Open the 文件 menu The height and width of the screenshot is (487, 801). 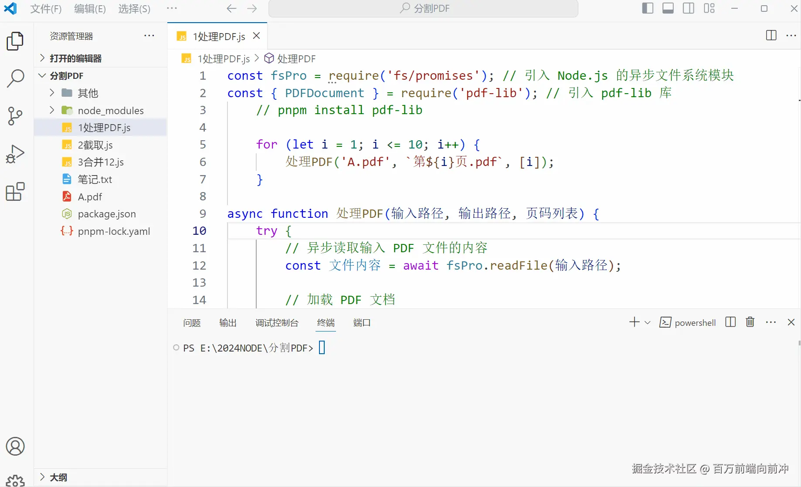tap(45, 8)
